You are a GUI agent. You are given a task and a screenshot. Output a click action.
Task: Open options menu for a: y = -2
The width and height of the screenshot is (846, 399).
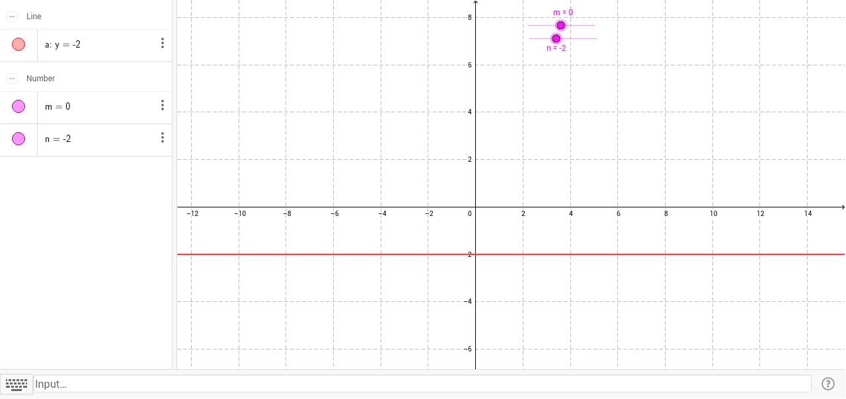pos(162,44)
